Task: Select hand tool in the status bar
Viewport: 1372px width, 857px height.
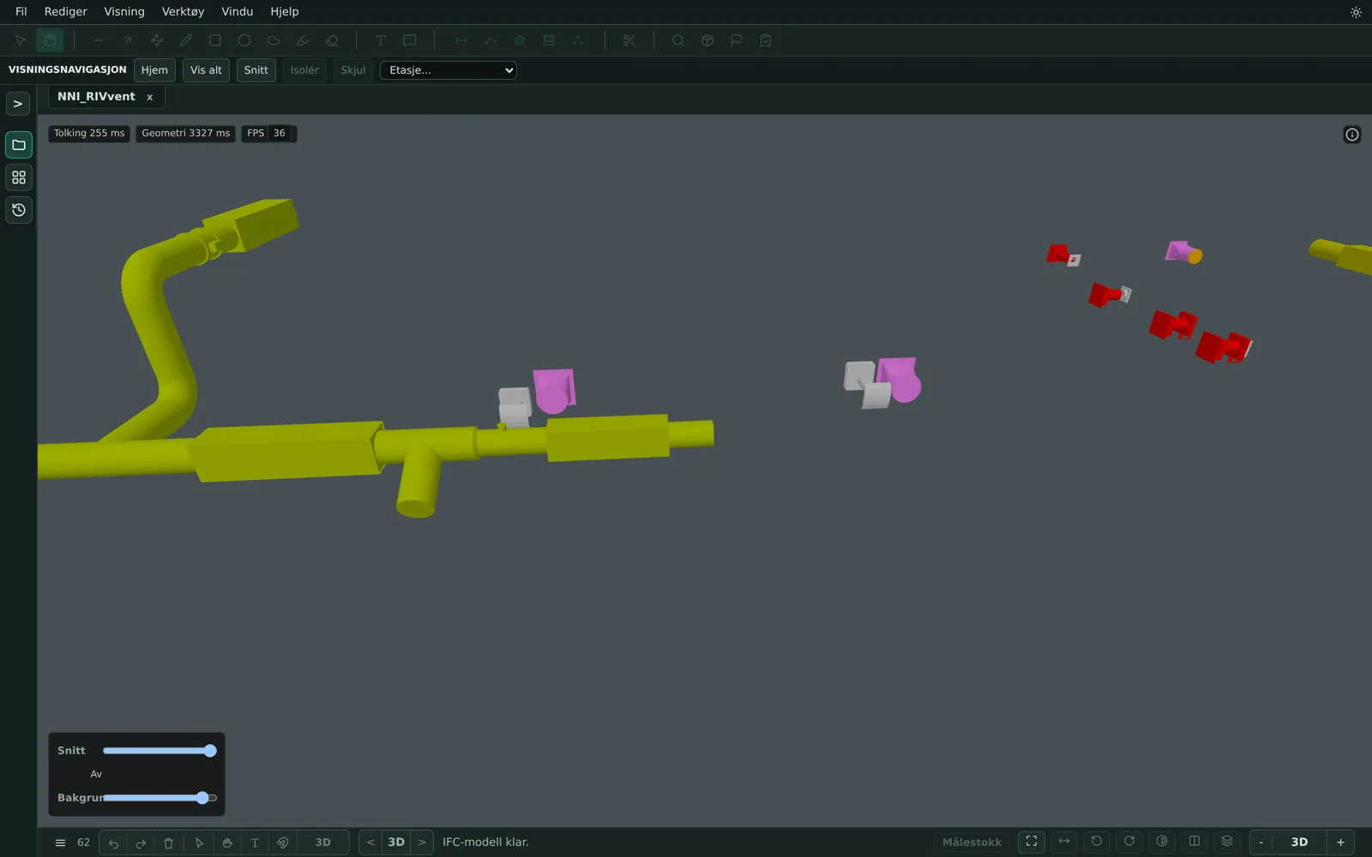Action: tap(227, 842)
